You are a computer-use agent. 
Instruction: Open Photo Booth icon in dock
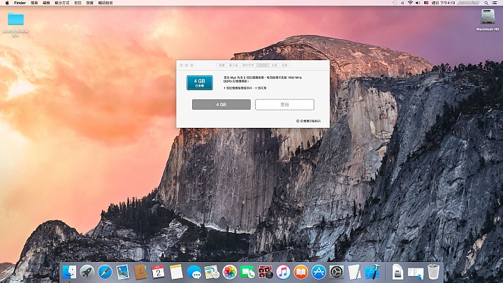(x=265, y=272)
